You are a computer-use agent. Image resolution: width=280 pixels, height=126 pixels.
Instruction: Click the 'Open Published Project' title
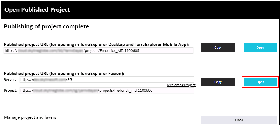pyautogui.click(x=37, y=9)
